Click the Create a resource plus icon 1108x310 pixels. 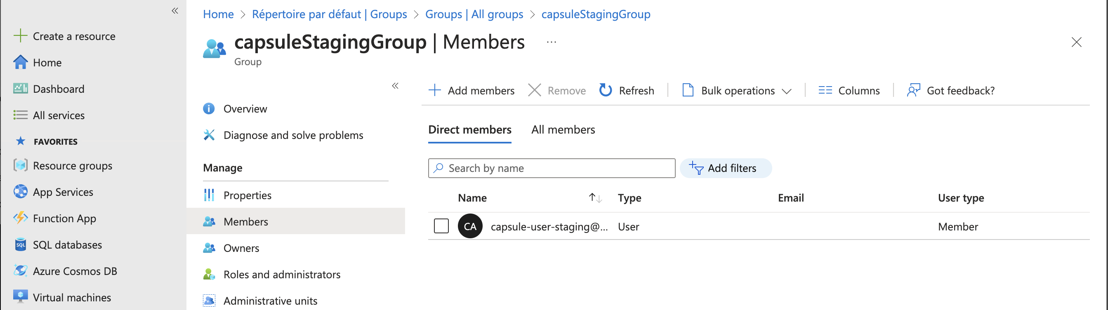pos(20,36)
